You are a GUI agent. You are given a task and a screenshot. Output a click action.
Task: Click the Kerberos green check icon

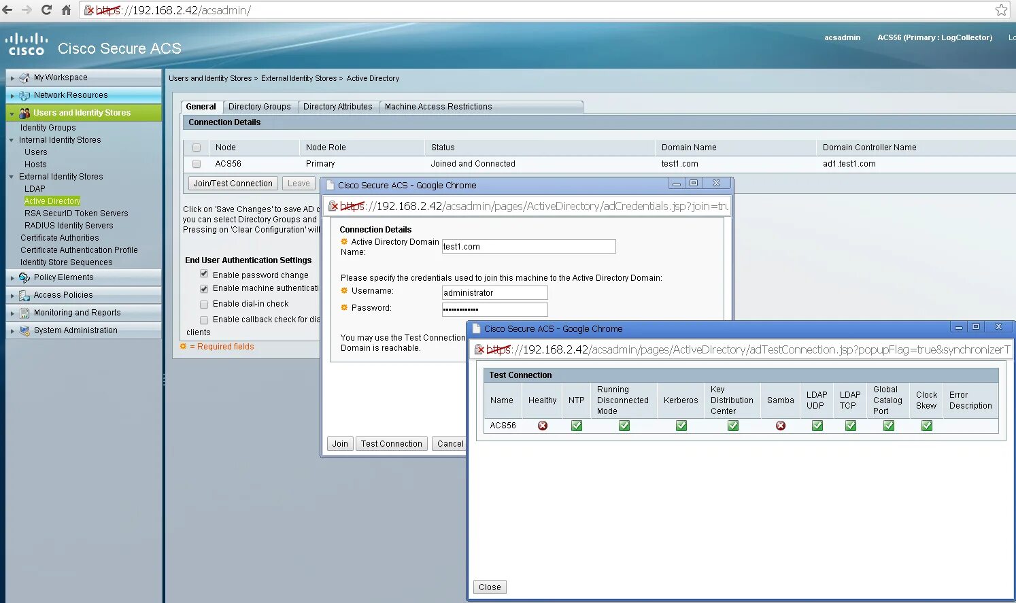681,426
